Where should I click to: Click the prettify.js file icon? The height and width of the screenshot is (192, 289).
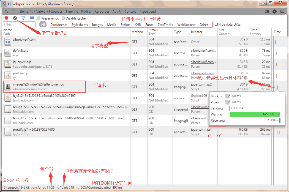click(x=7, y=132)
